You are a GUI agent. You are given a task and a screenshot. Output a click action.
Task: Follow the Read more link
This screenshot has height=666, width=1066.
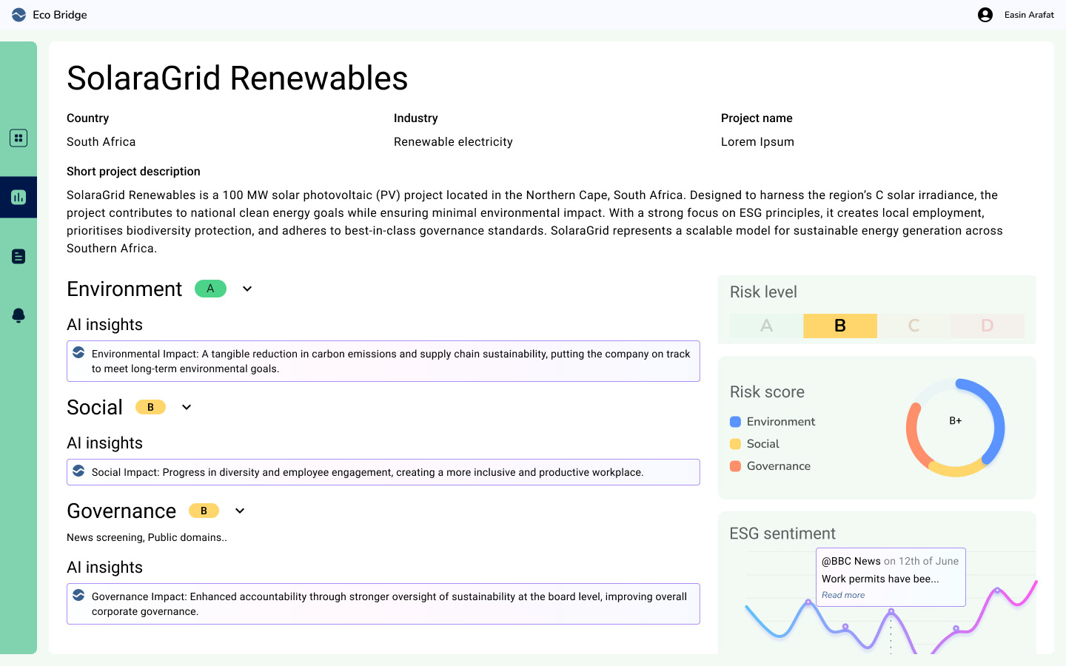click(x=843, y=595)
